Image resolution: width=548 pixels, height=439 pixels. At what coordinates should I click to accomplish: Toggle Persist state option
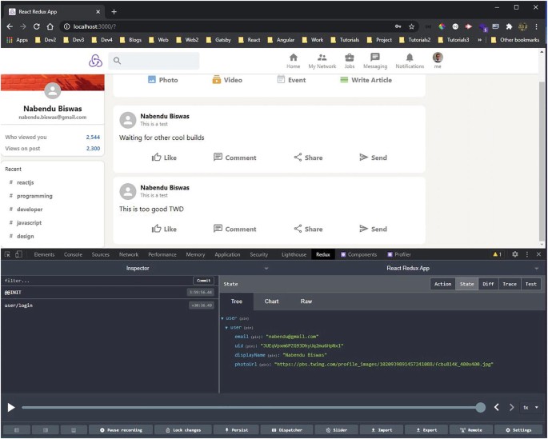[238, 430]
